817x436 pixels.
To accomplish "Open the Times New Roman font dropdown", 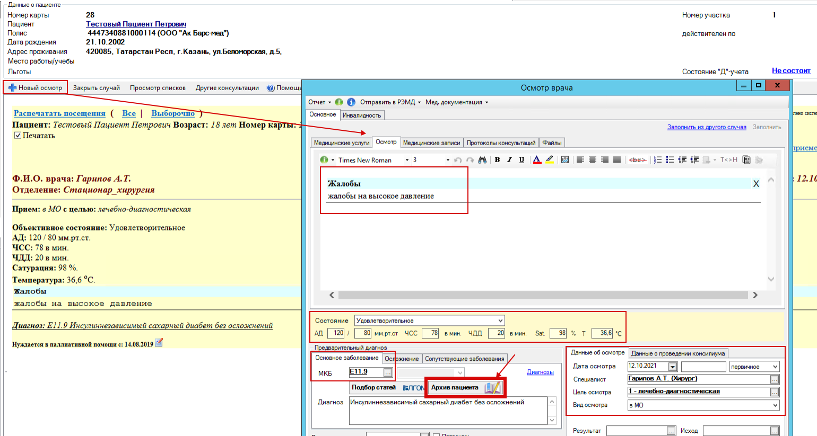I will click(x=407, y=160).
